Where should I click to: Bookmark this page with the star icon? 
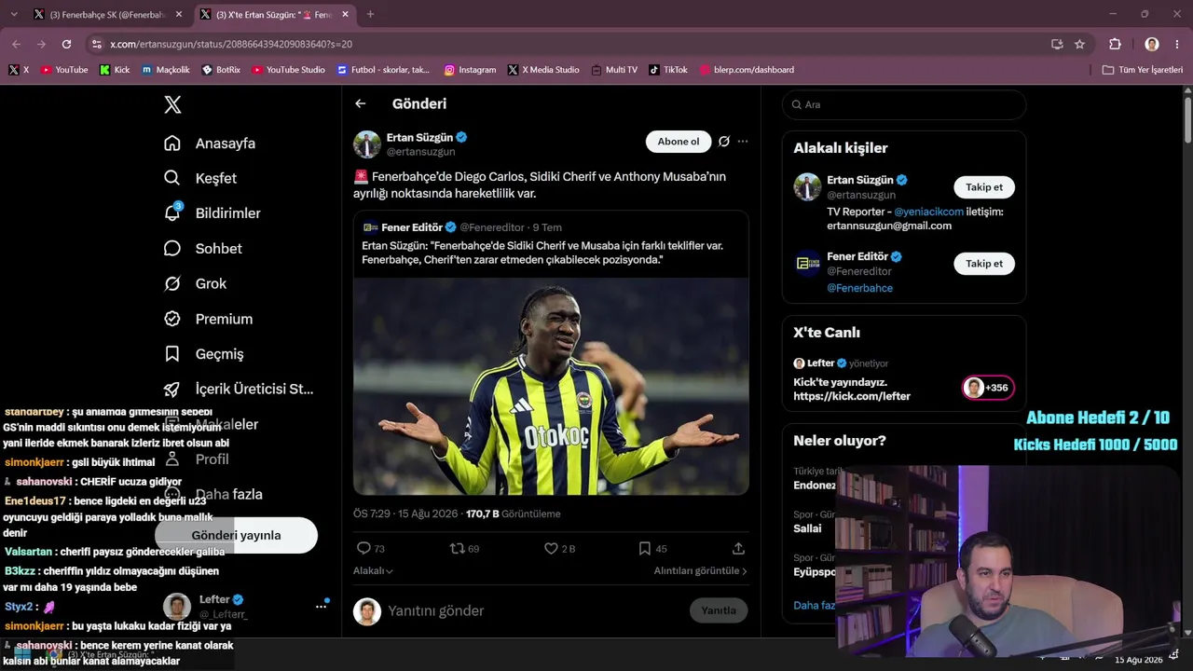pyautogui.click(x=1079, y=44)
